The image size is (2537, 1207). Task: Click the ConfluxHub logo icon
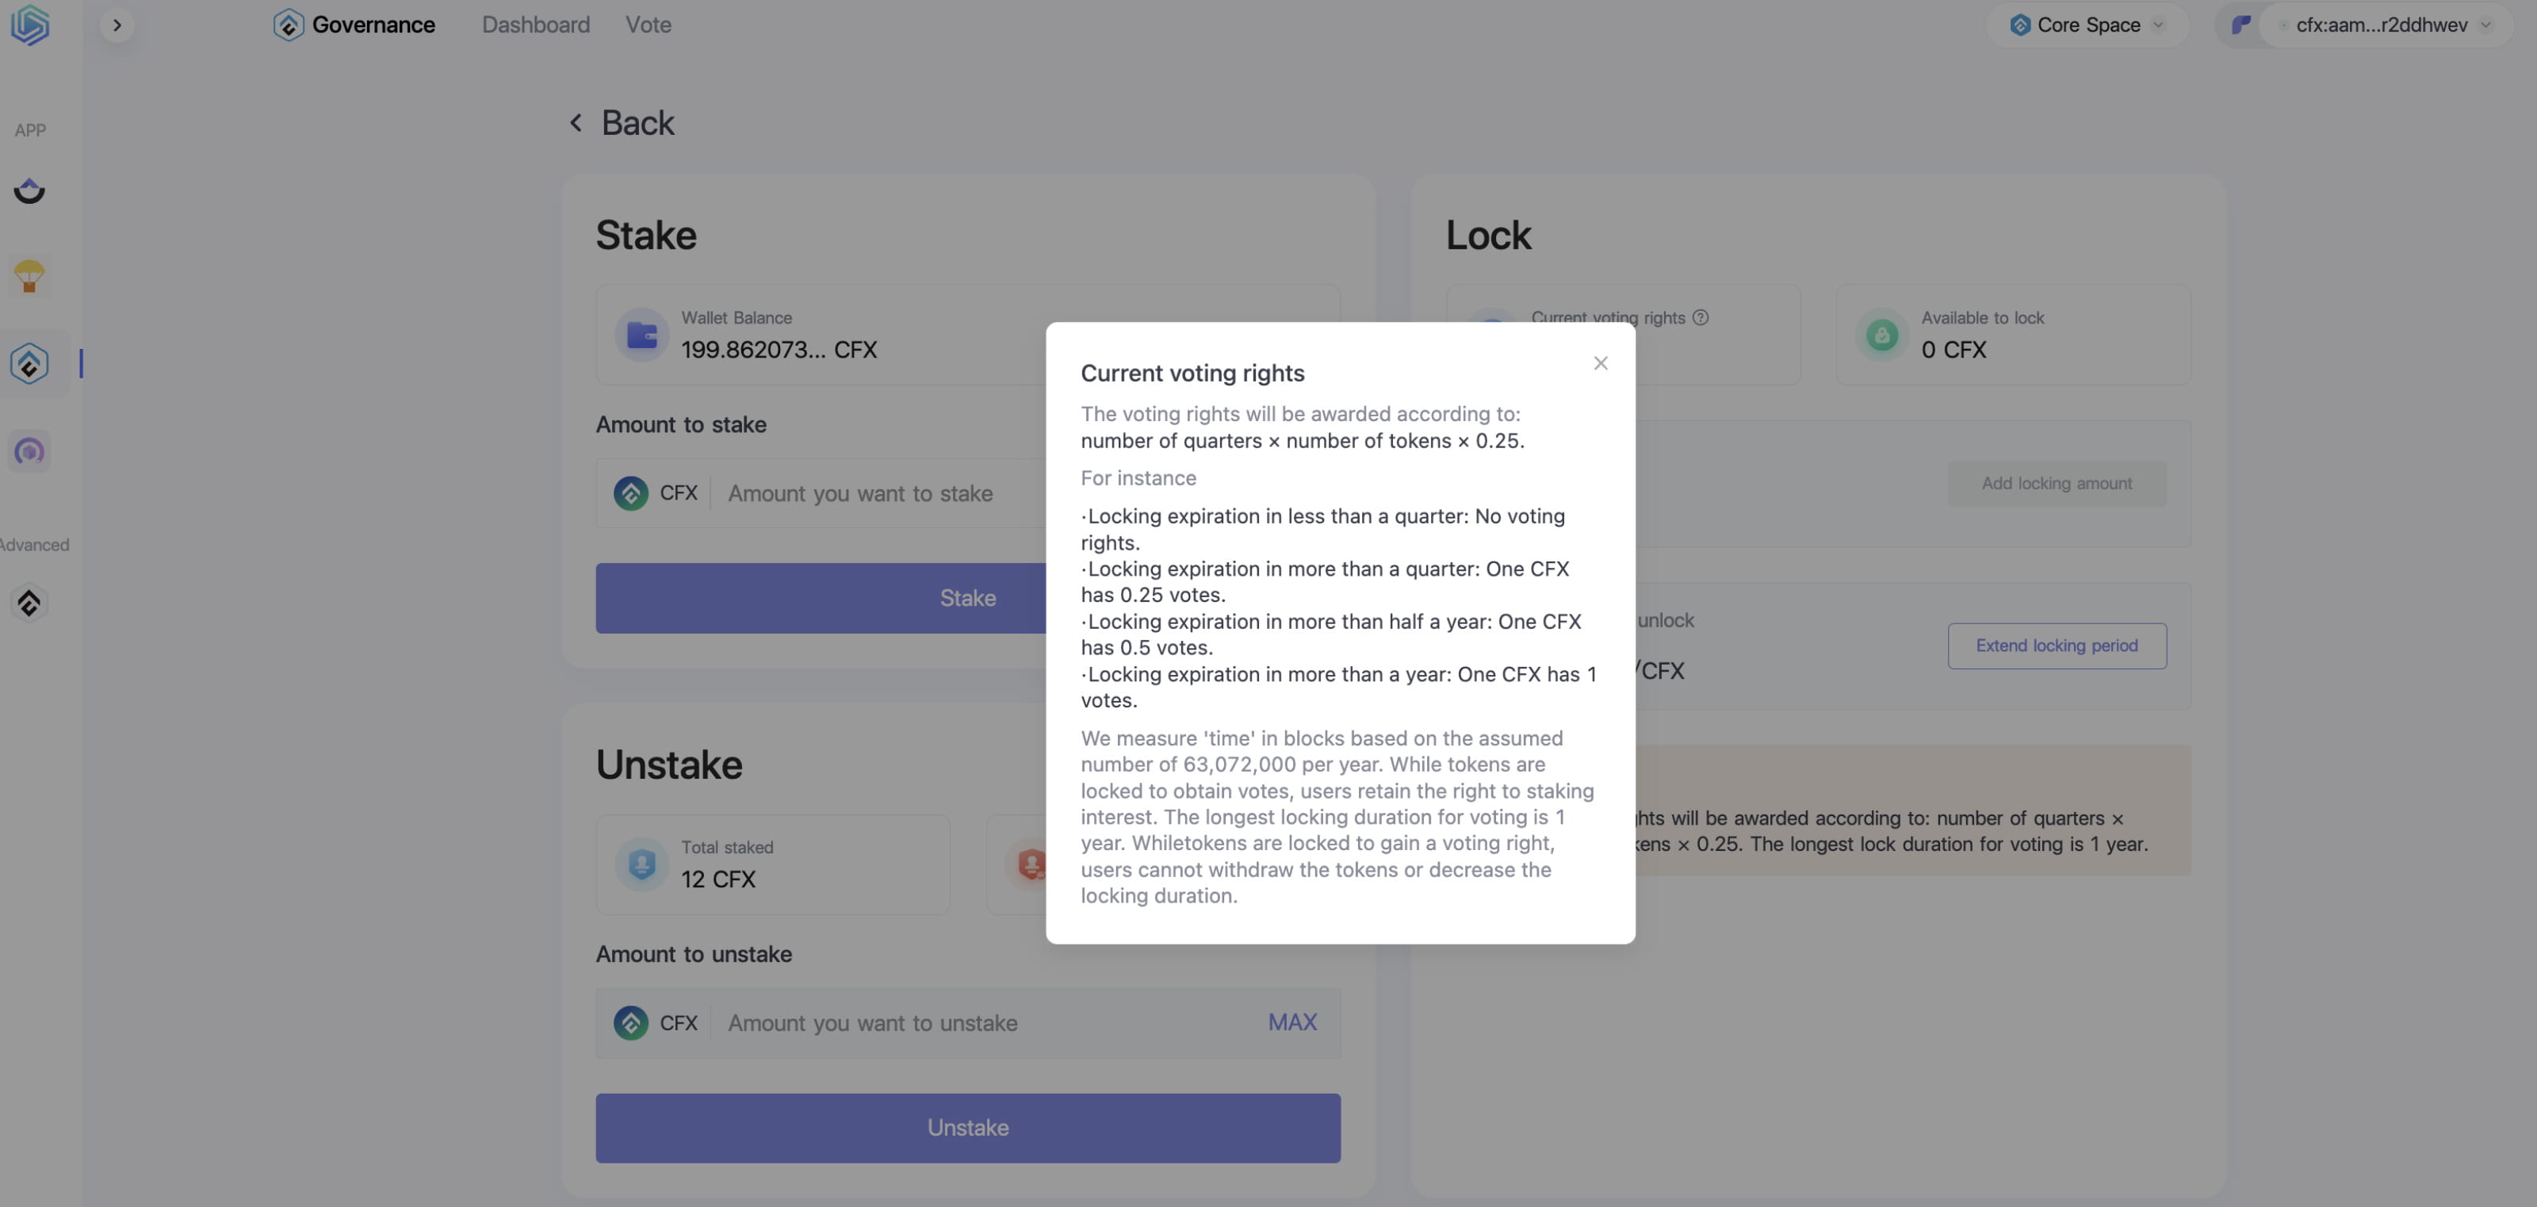pos(29,25)
